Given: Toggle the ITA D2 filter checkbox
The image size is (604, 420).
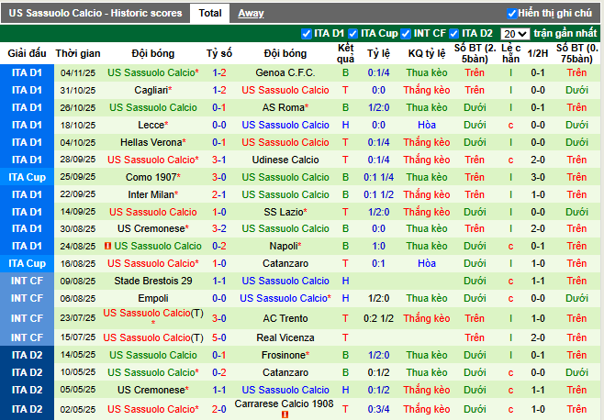Looking at the screenshot, I should [453, 34].
